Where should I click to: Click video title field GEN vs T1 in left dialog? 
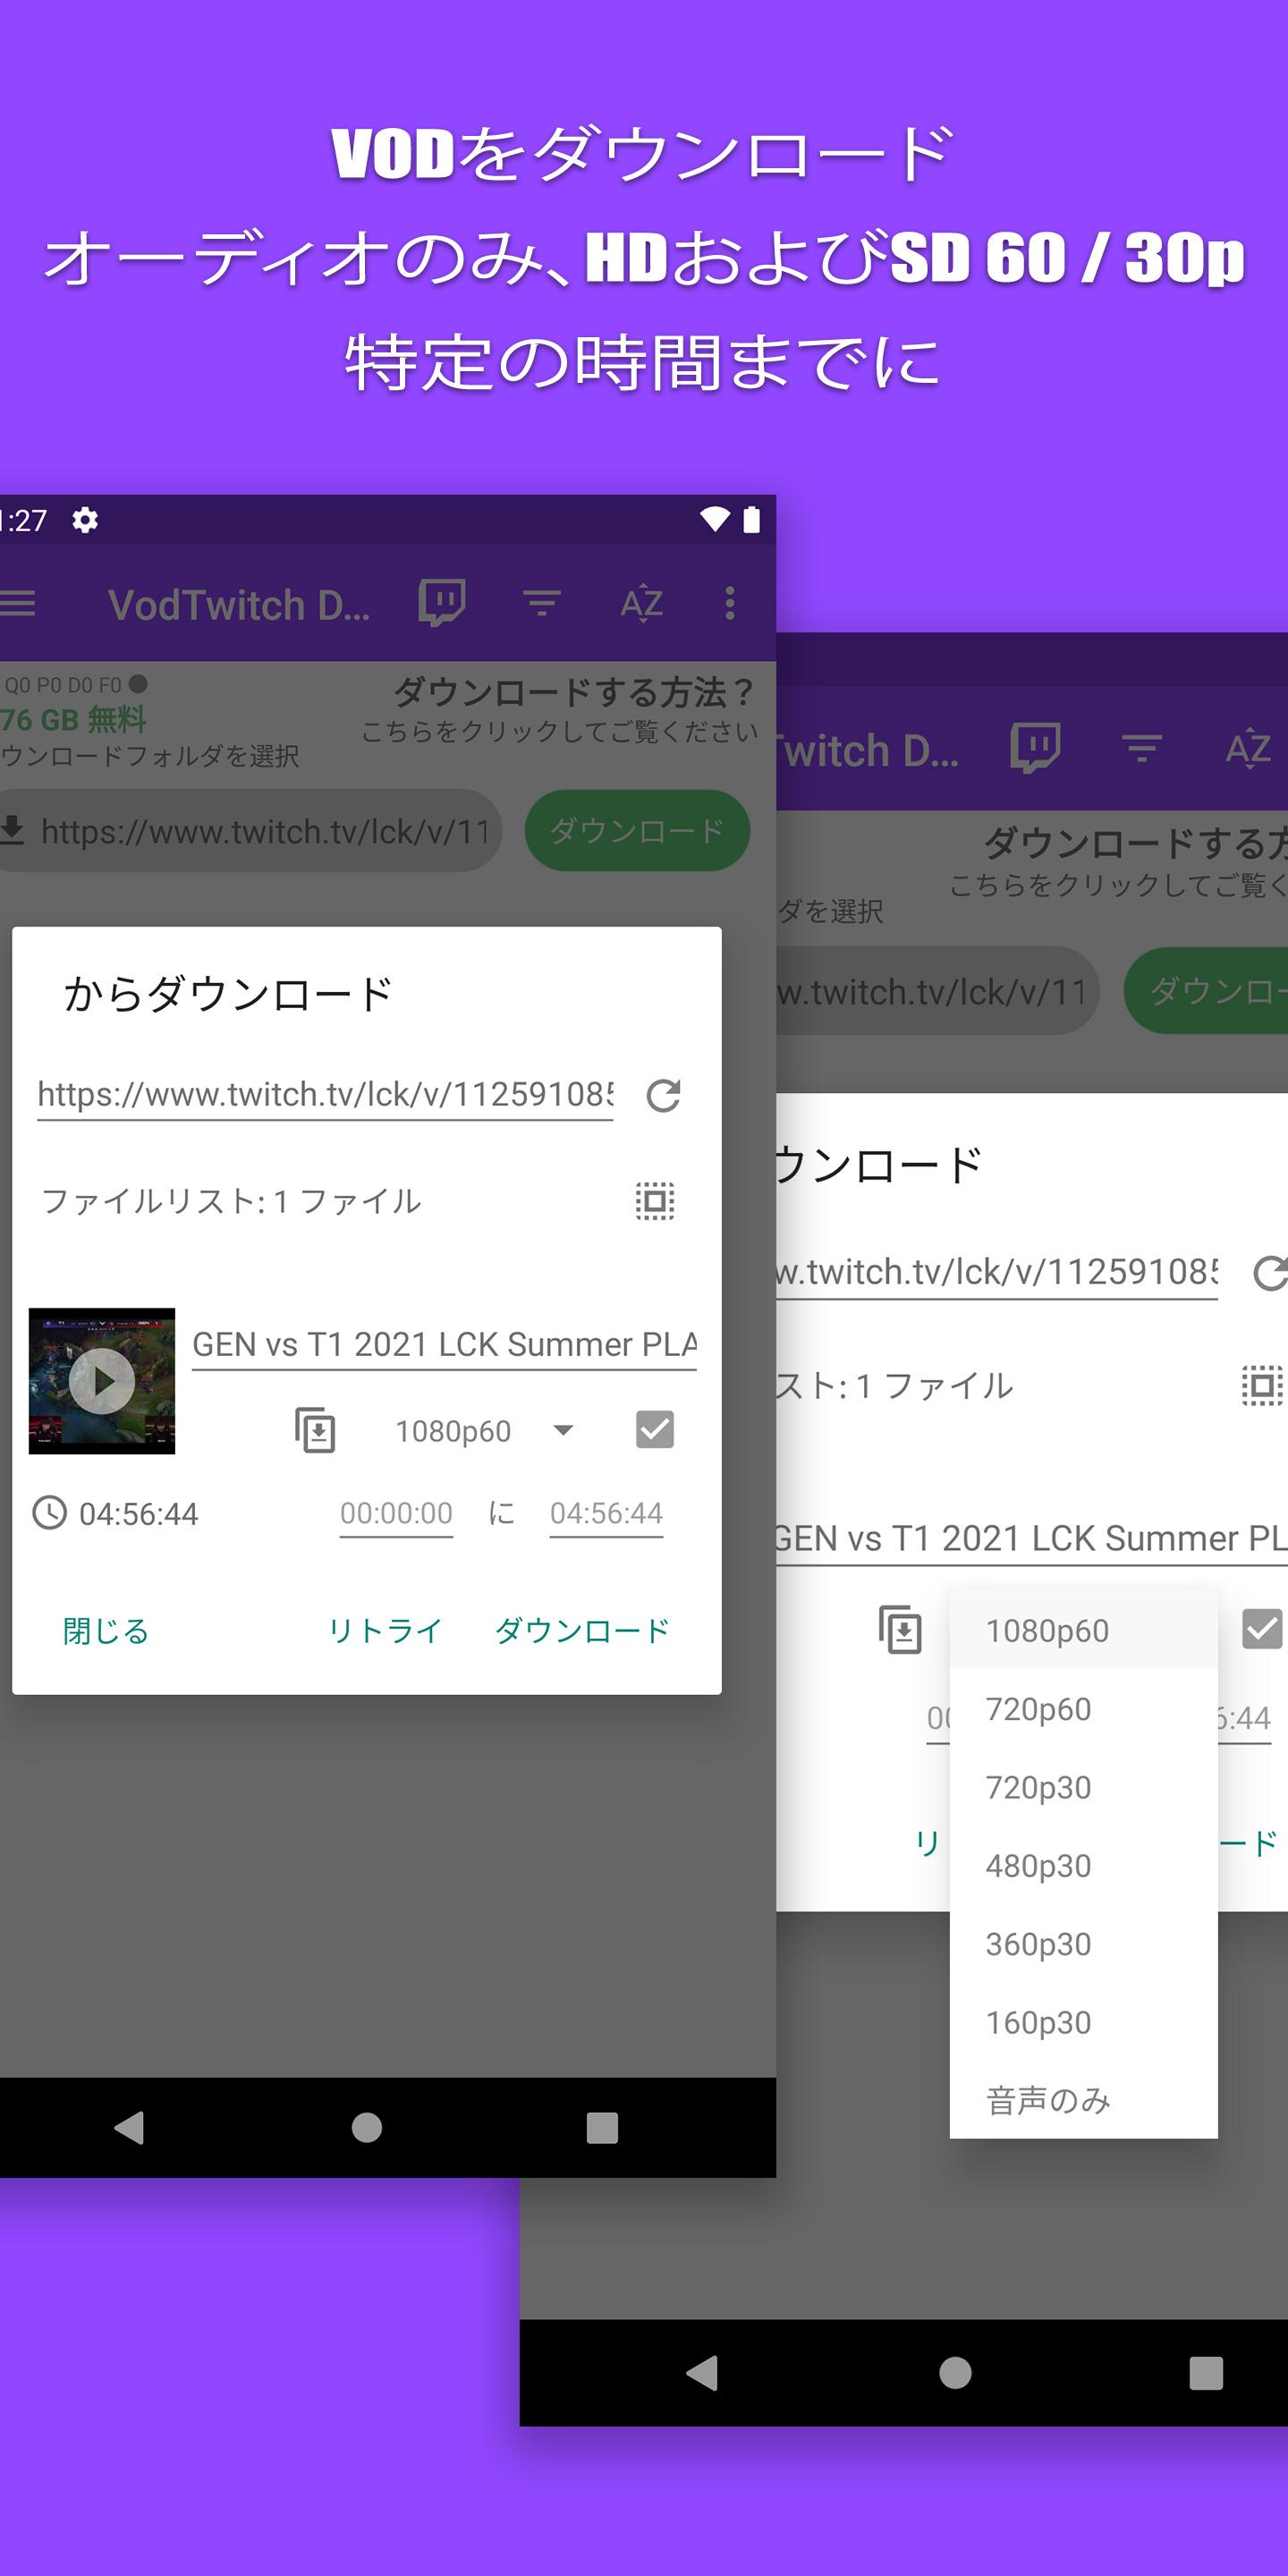(x=444, y=1345)
